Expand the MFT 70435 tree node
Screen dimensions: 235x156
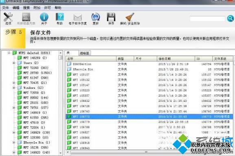point(14,83)
